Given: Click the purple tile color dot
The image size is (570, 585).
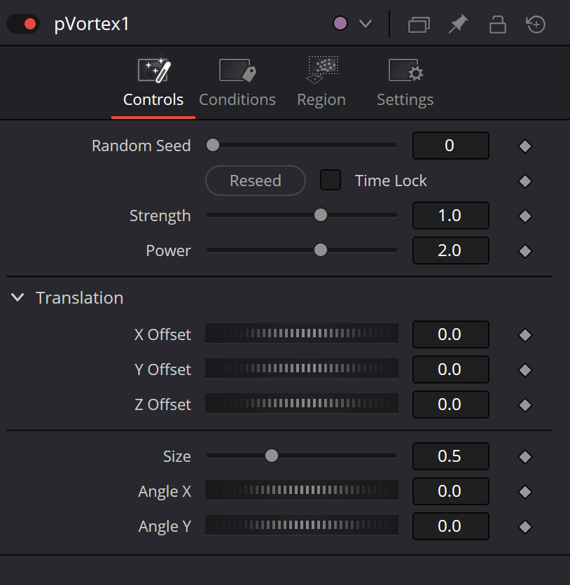Looking at the screenshot, I should coord(340,24).
